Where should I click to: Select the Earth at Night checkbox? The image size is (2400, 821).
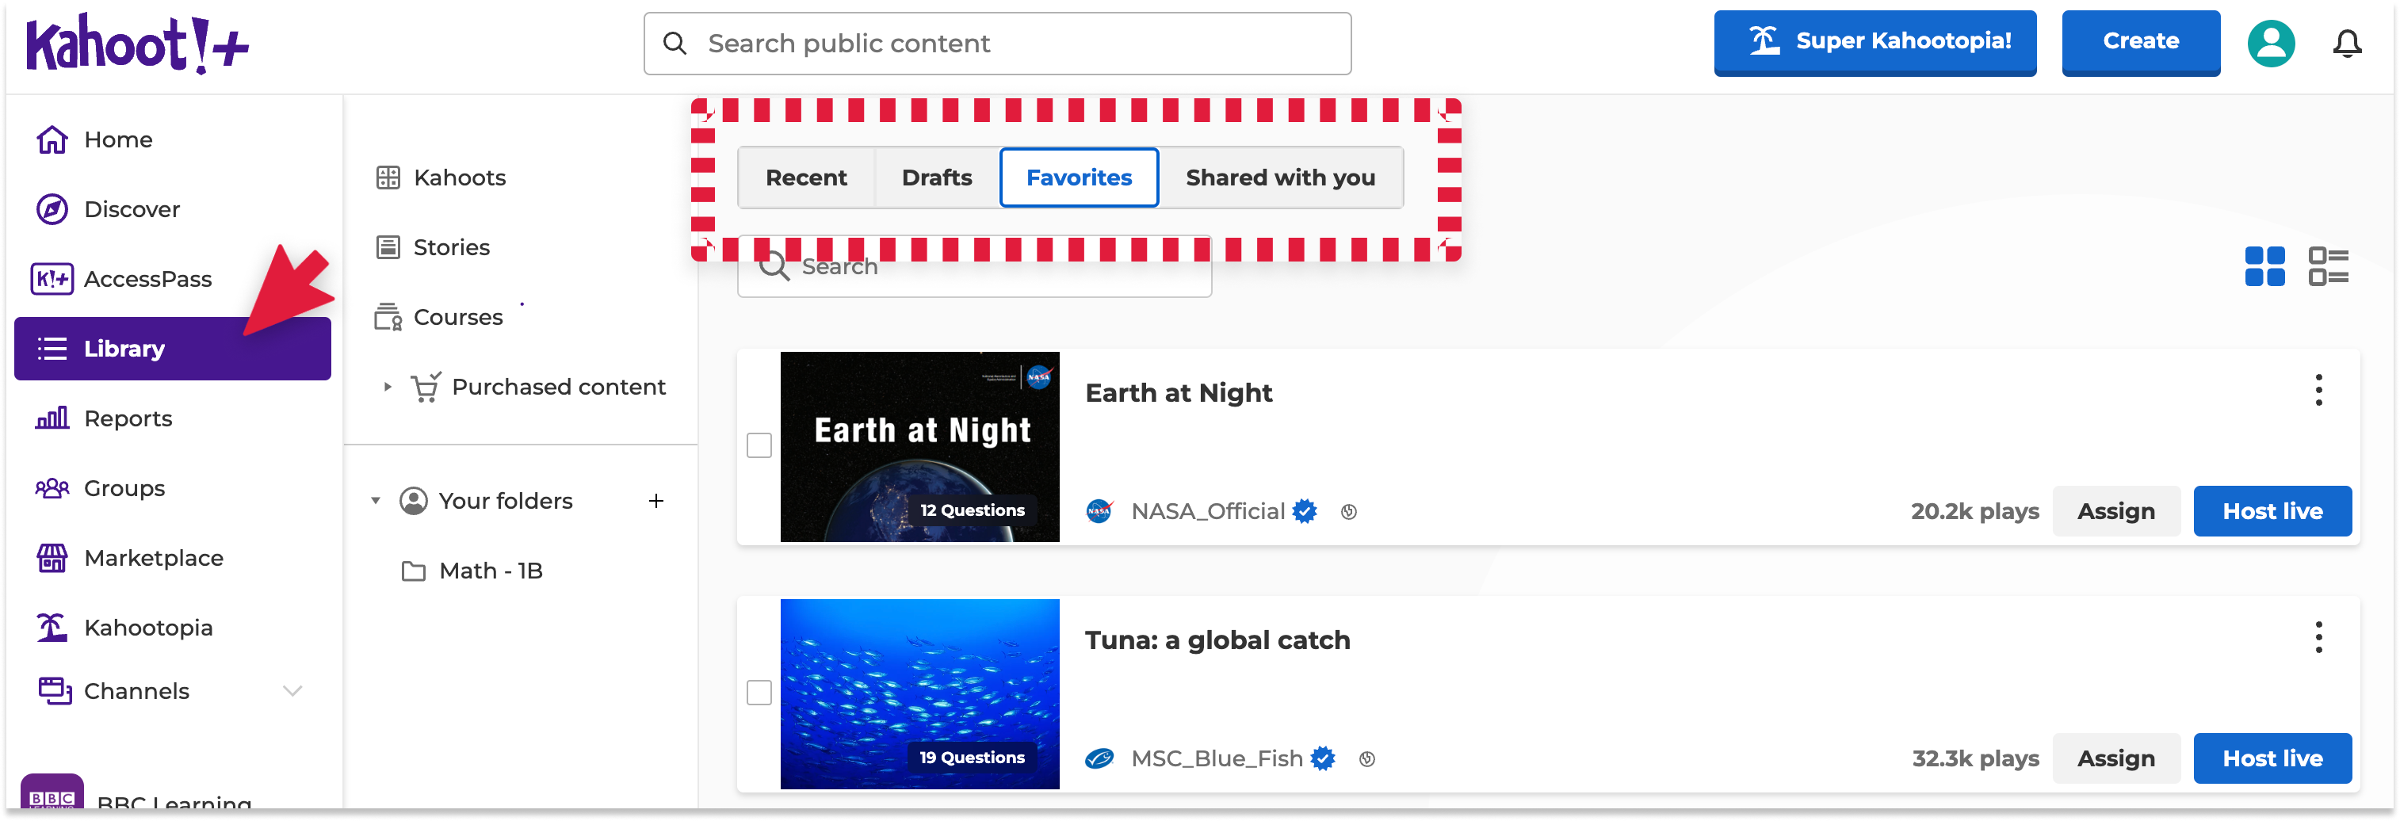(x=759, y=445)
